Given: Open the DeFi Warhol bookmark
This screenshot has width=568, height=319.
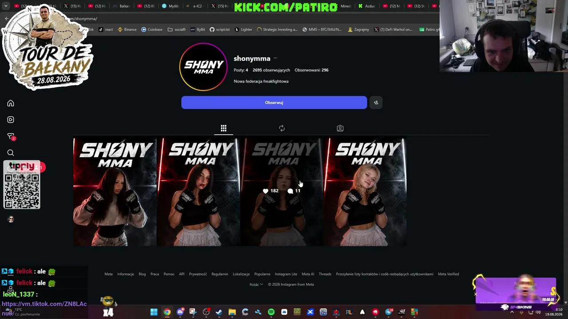Looking at the screenshot, I should coord(393,30).
